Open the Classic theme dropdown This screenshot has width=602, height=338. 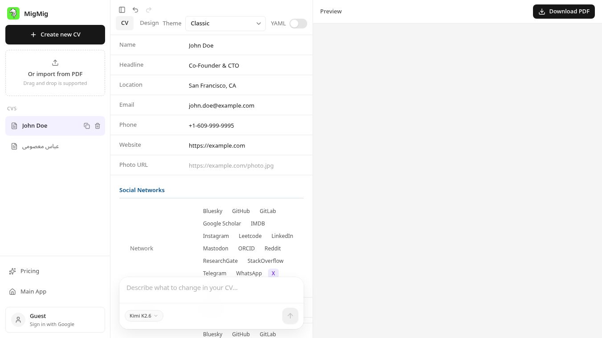[225, 24]
